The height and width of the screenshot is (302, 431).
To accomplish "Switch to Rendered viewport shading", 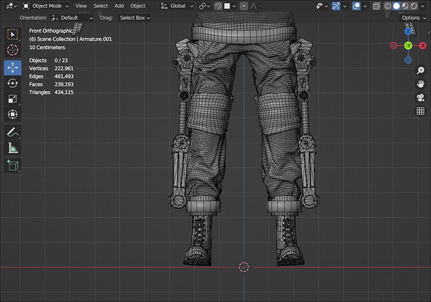I will pyautogui.click(x=414, y=6).
